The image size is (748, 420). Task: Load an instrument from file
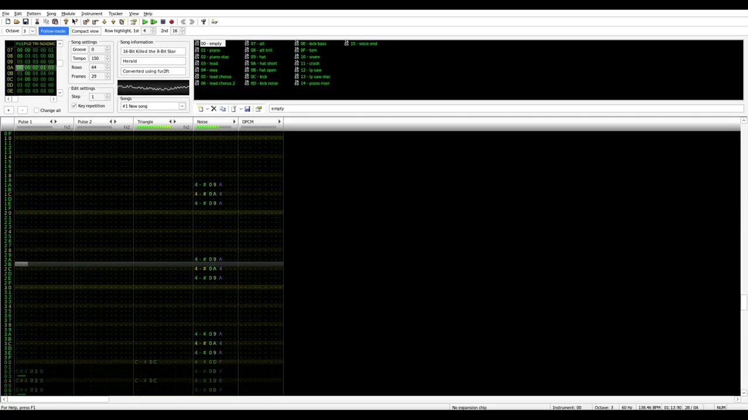click(233, 108)
